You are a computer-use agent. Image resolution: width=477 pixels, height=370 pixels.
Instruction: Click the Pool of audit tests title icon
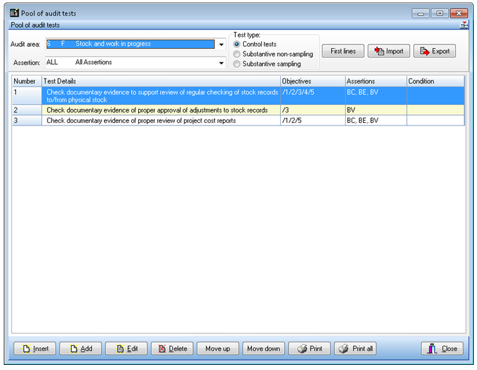[x=14, y=13]
